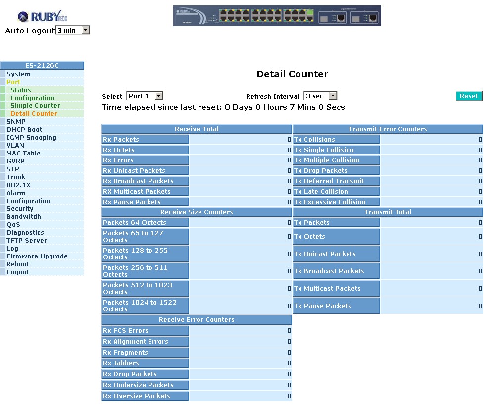Click the Tx Collisions label
The height and width of the screenshot is (410, 498).
click(336, 140)
